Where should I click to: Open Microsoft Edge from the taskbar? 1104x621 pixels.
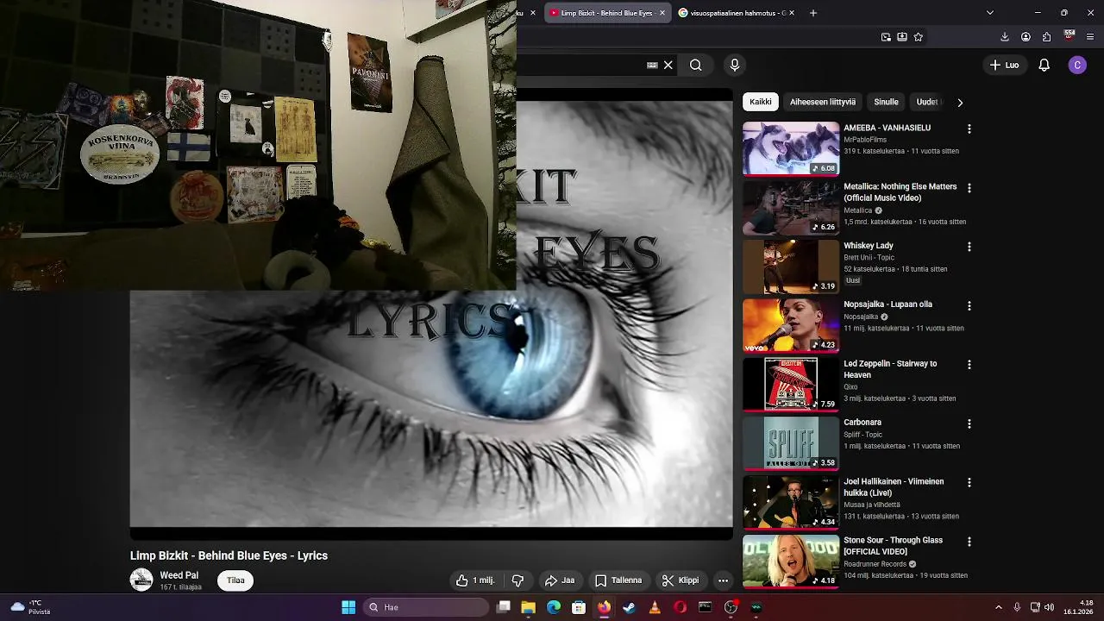click(x=554, y=607)
